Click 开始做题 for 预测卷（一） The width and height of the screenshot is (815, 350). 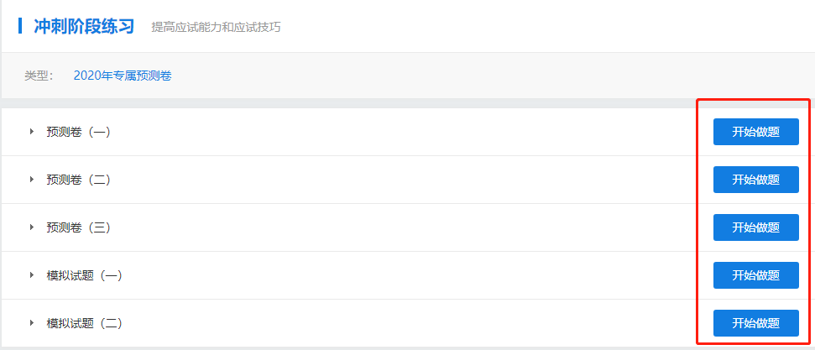[755, 132]
